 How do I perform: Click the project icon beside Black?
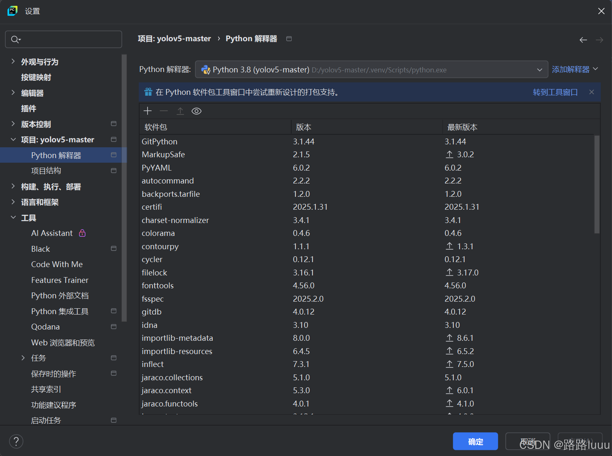pyautogui.click(x=113, y=249)
